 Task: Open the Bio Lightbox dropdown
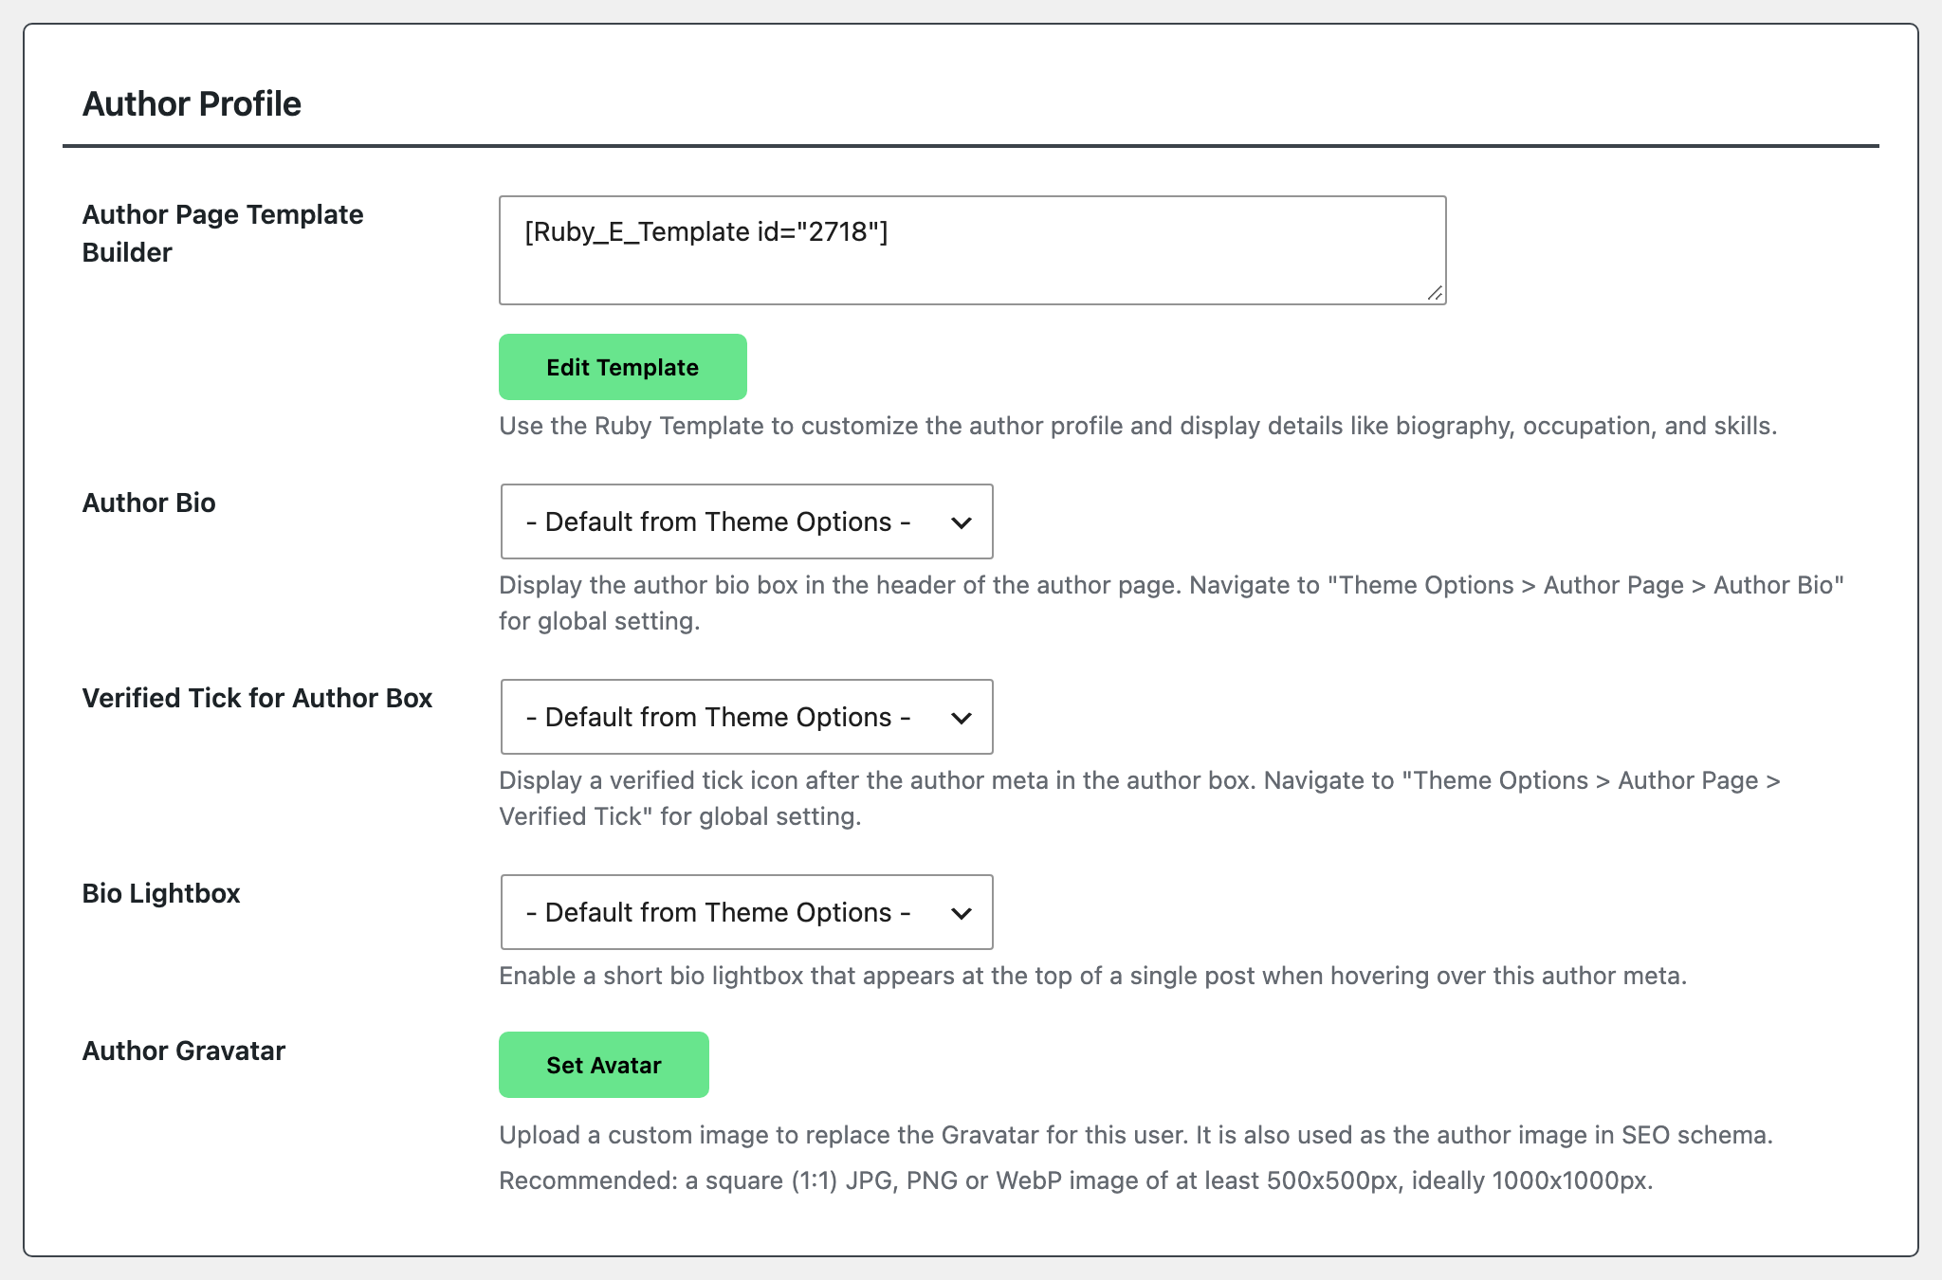(746, 912)
